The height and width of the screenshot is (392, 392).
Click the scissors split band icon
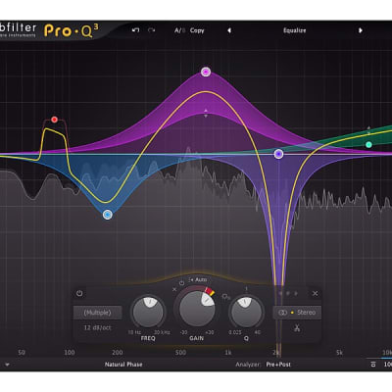pos(297,327)
